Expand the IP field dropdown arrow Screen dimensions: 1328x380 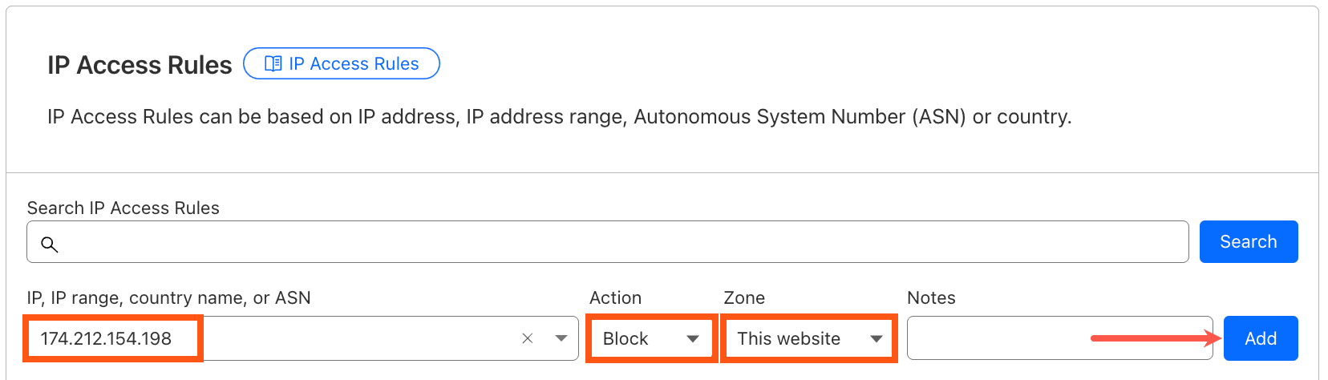561,338
